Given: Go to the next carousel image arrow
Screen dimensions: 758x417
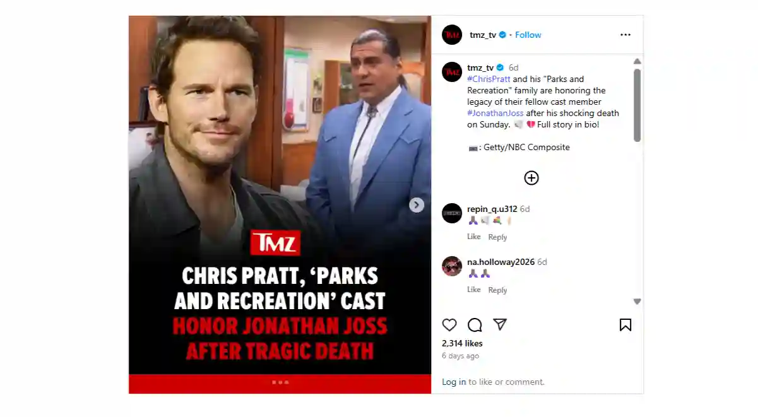Looking at the screenshot, I should 417,205.
